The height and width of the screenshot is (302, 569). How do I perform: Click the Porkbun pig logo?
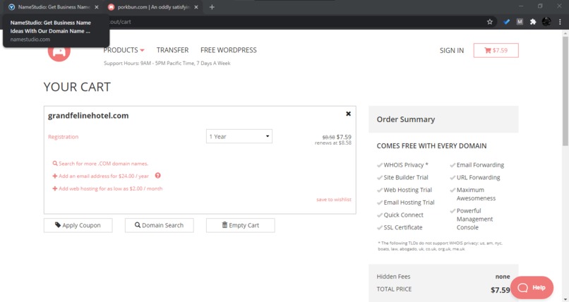(59, 54)
